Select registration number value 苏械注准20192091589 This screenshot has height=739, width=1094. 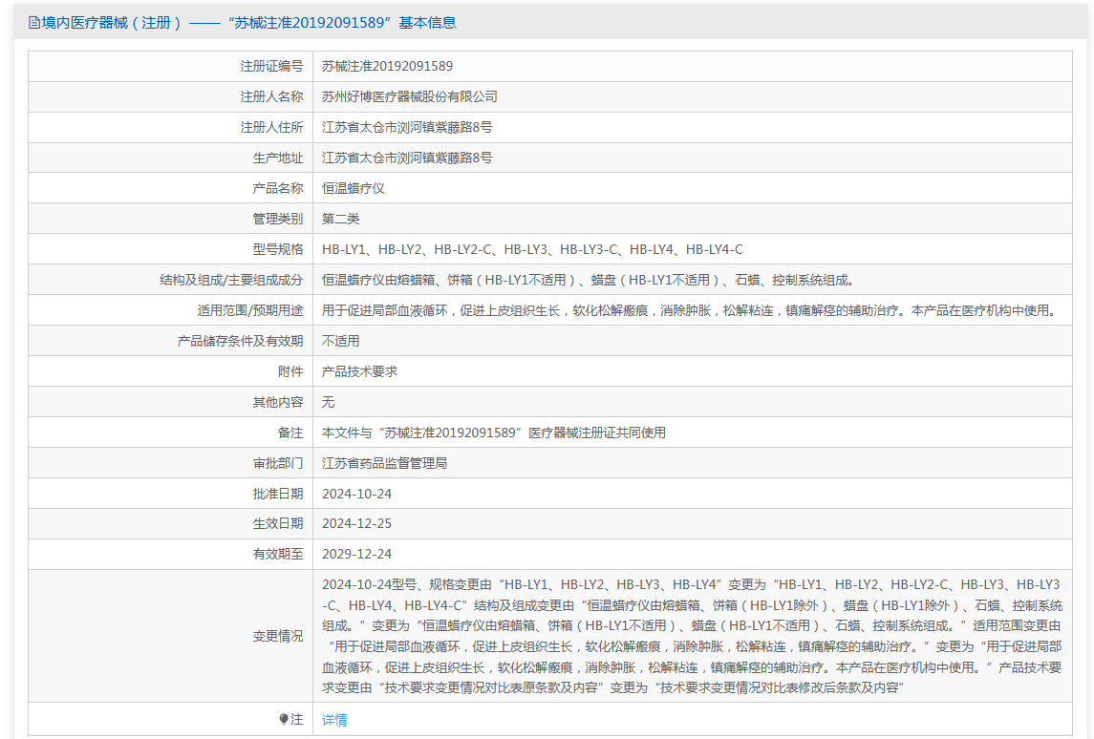387,66
